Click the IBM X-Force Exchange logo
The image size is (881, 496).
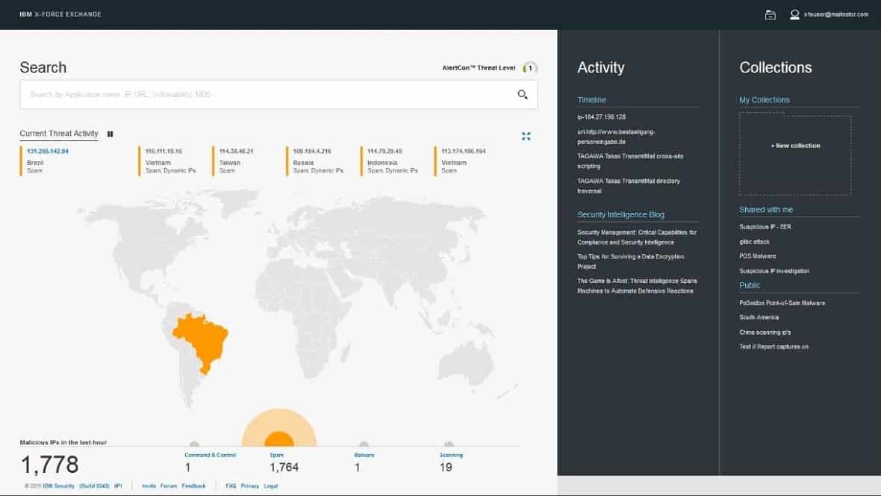click(60, 13)
